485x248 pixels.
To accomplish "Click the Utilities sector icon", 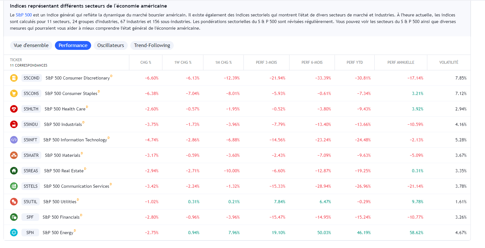I will coord(14,202).
